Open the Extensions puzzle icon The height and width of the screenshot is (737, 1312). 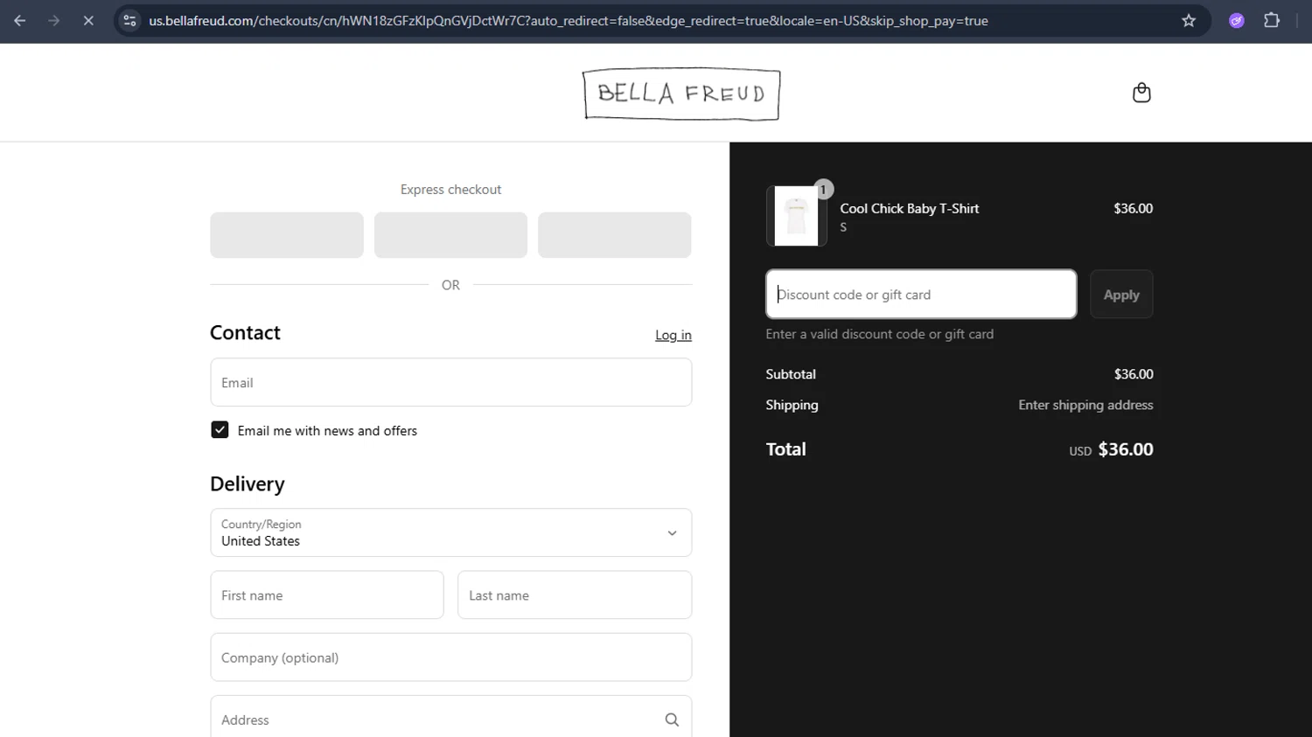tap(1272, 20)
